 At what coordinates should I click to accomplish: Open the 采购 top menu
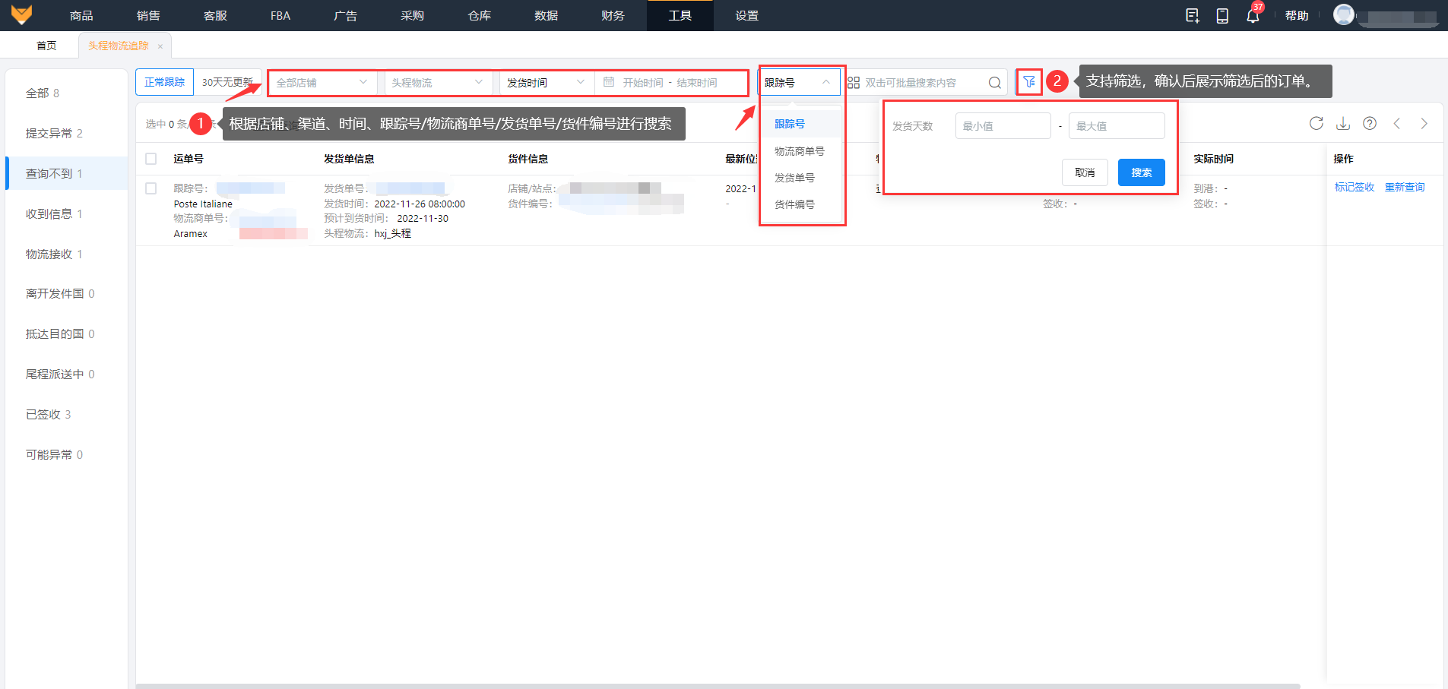413,15
